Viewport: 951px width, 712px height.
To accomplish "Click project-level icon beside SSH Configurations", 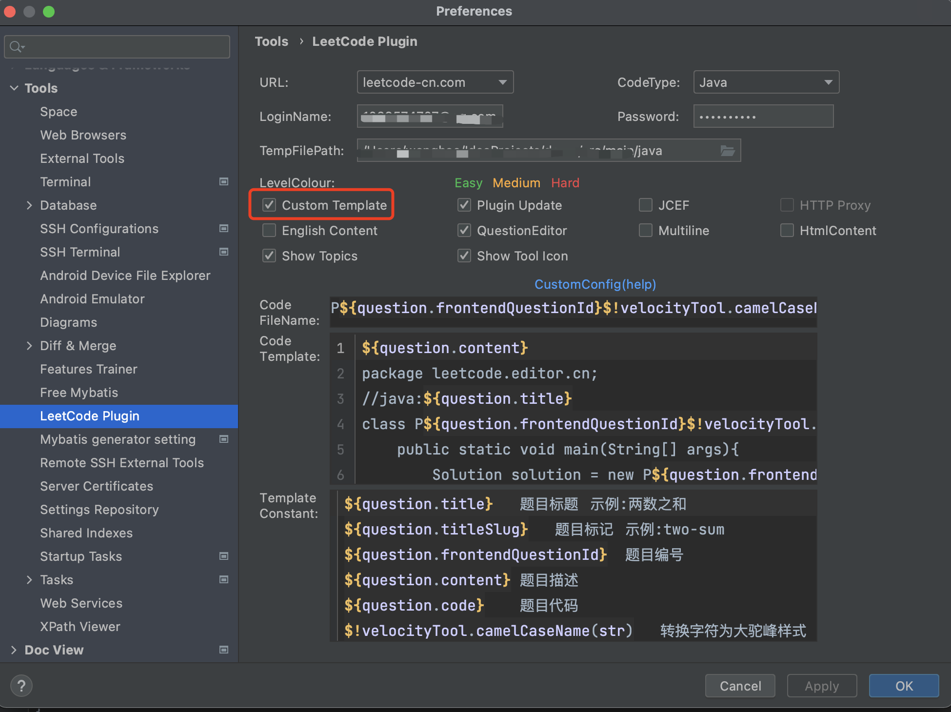I will pos(224,228).
